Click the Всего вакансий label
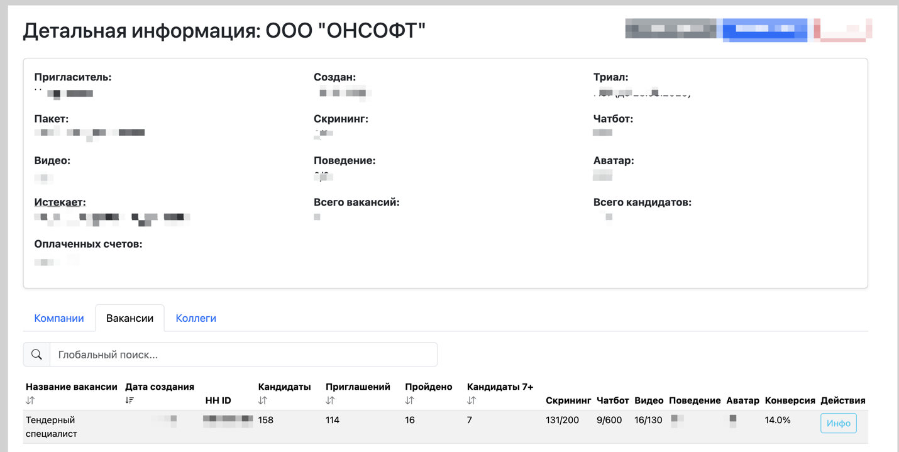This screenshot has width=899, height=452. tap(356, 202)
